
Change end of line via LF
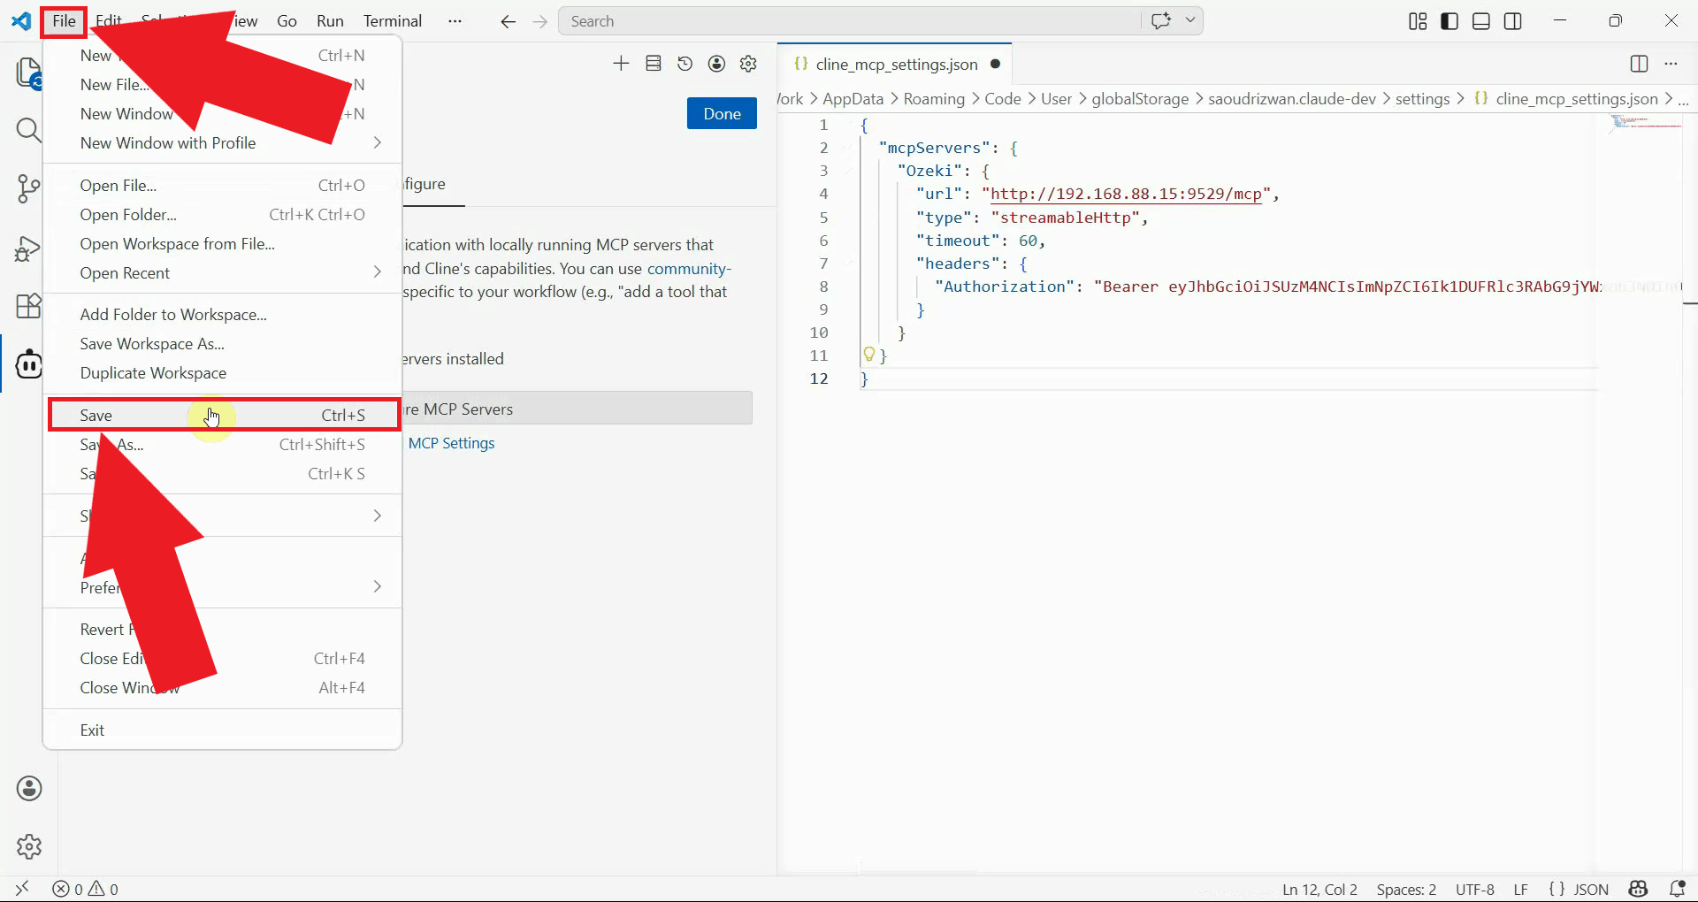1520,889
